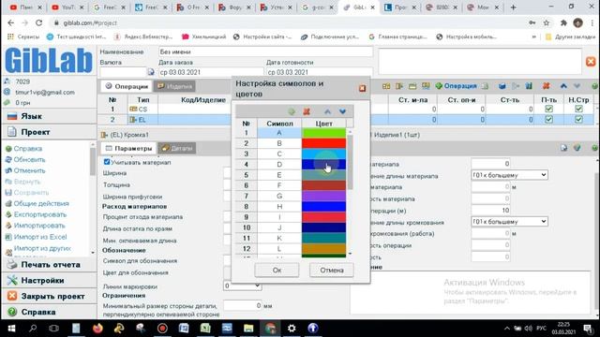
Task: Open File Explorer from the taskbar
Action: [x=248, y=329]
